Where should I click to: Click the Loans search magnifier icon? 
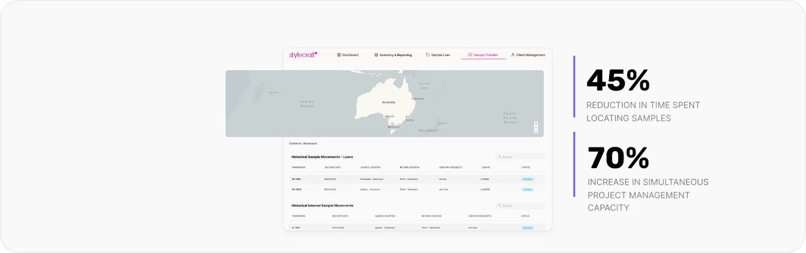coord(500,157)
